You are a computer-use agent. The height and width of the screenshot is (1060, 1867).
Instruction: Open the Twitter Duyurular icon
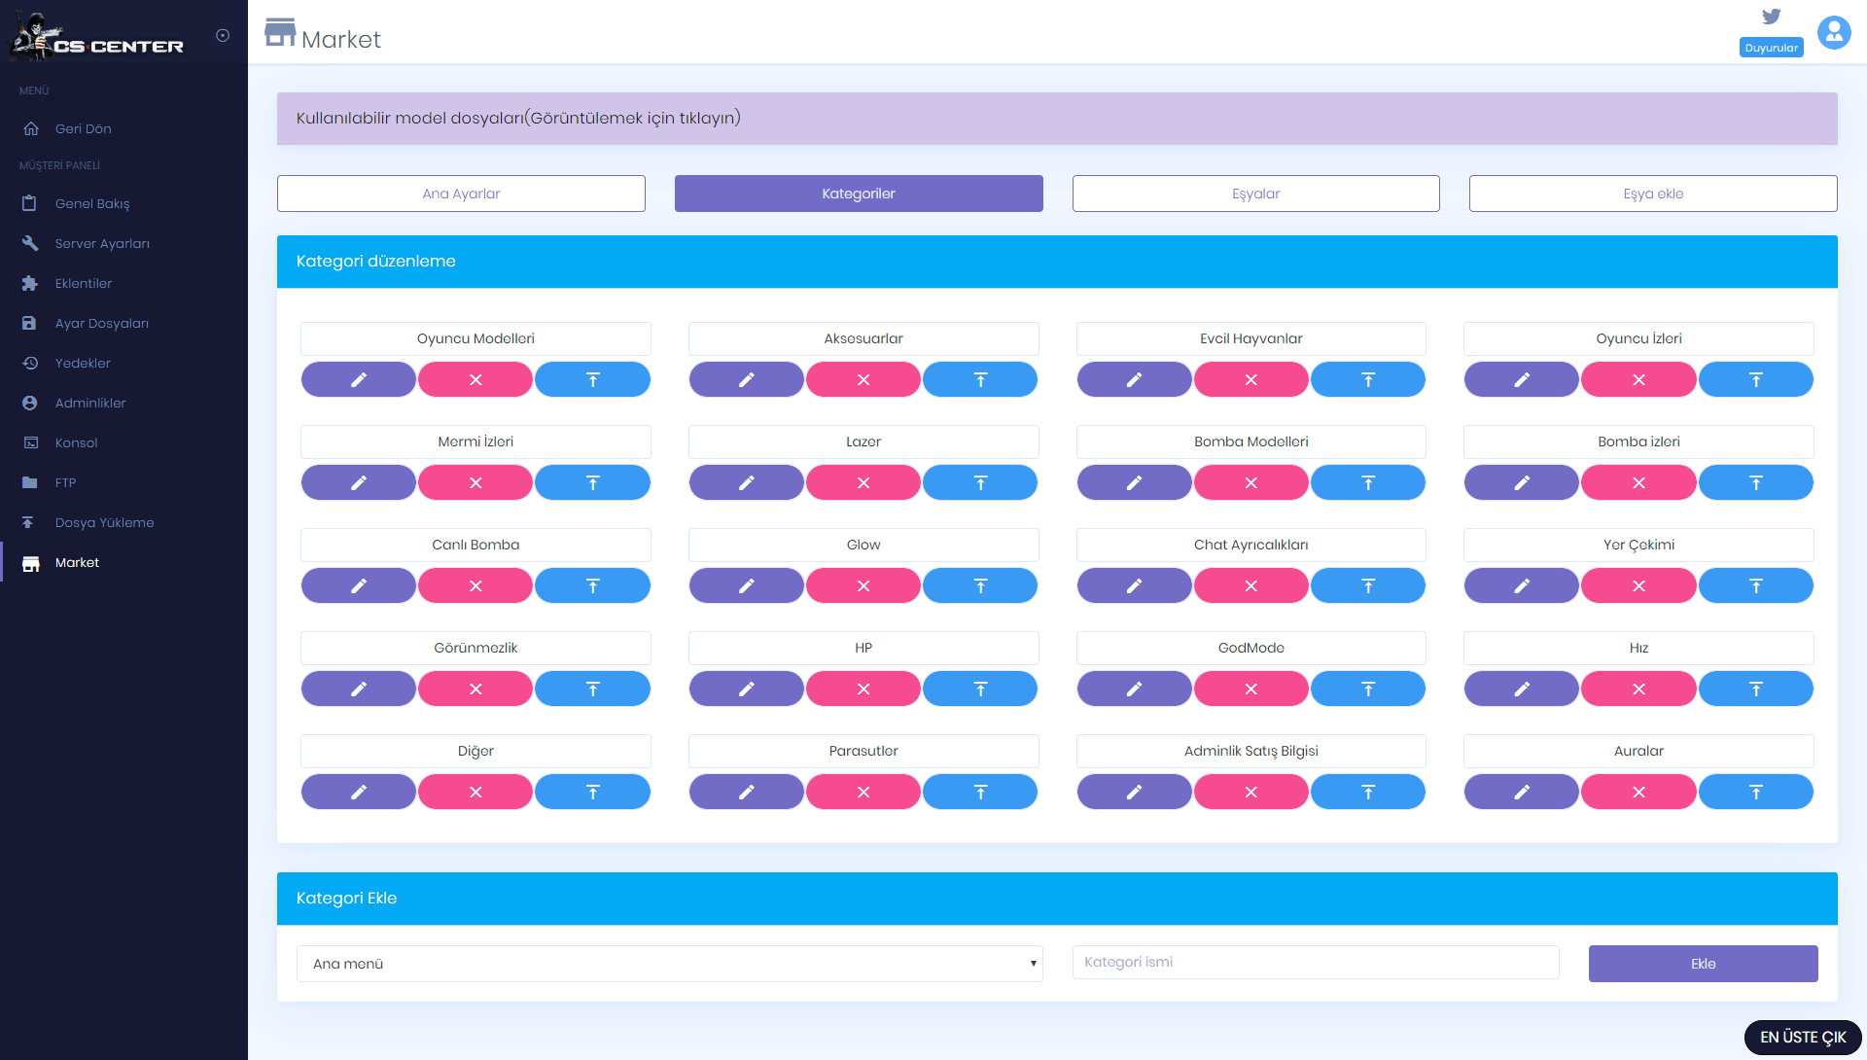(1771, 17)
